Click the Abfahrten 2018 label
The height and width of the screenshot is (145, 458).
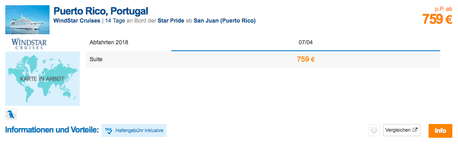click(x=109, y=43)
